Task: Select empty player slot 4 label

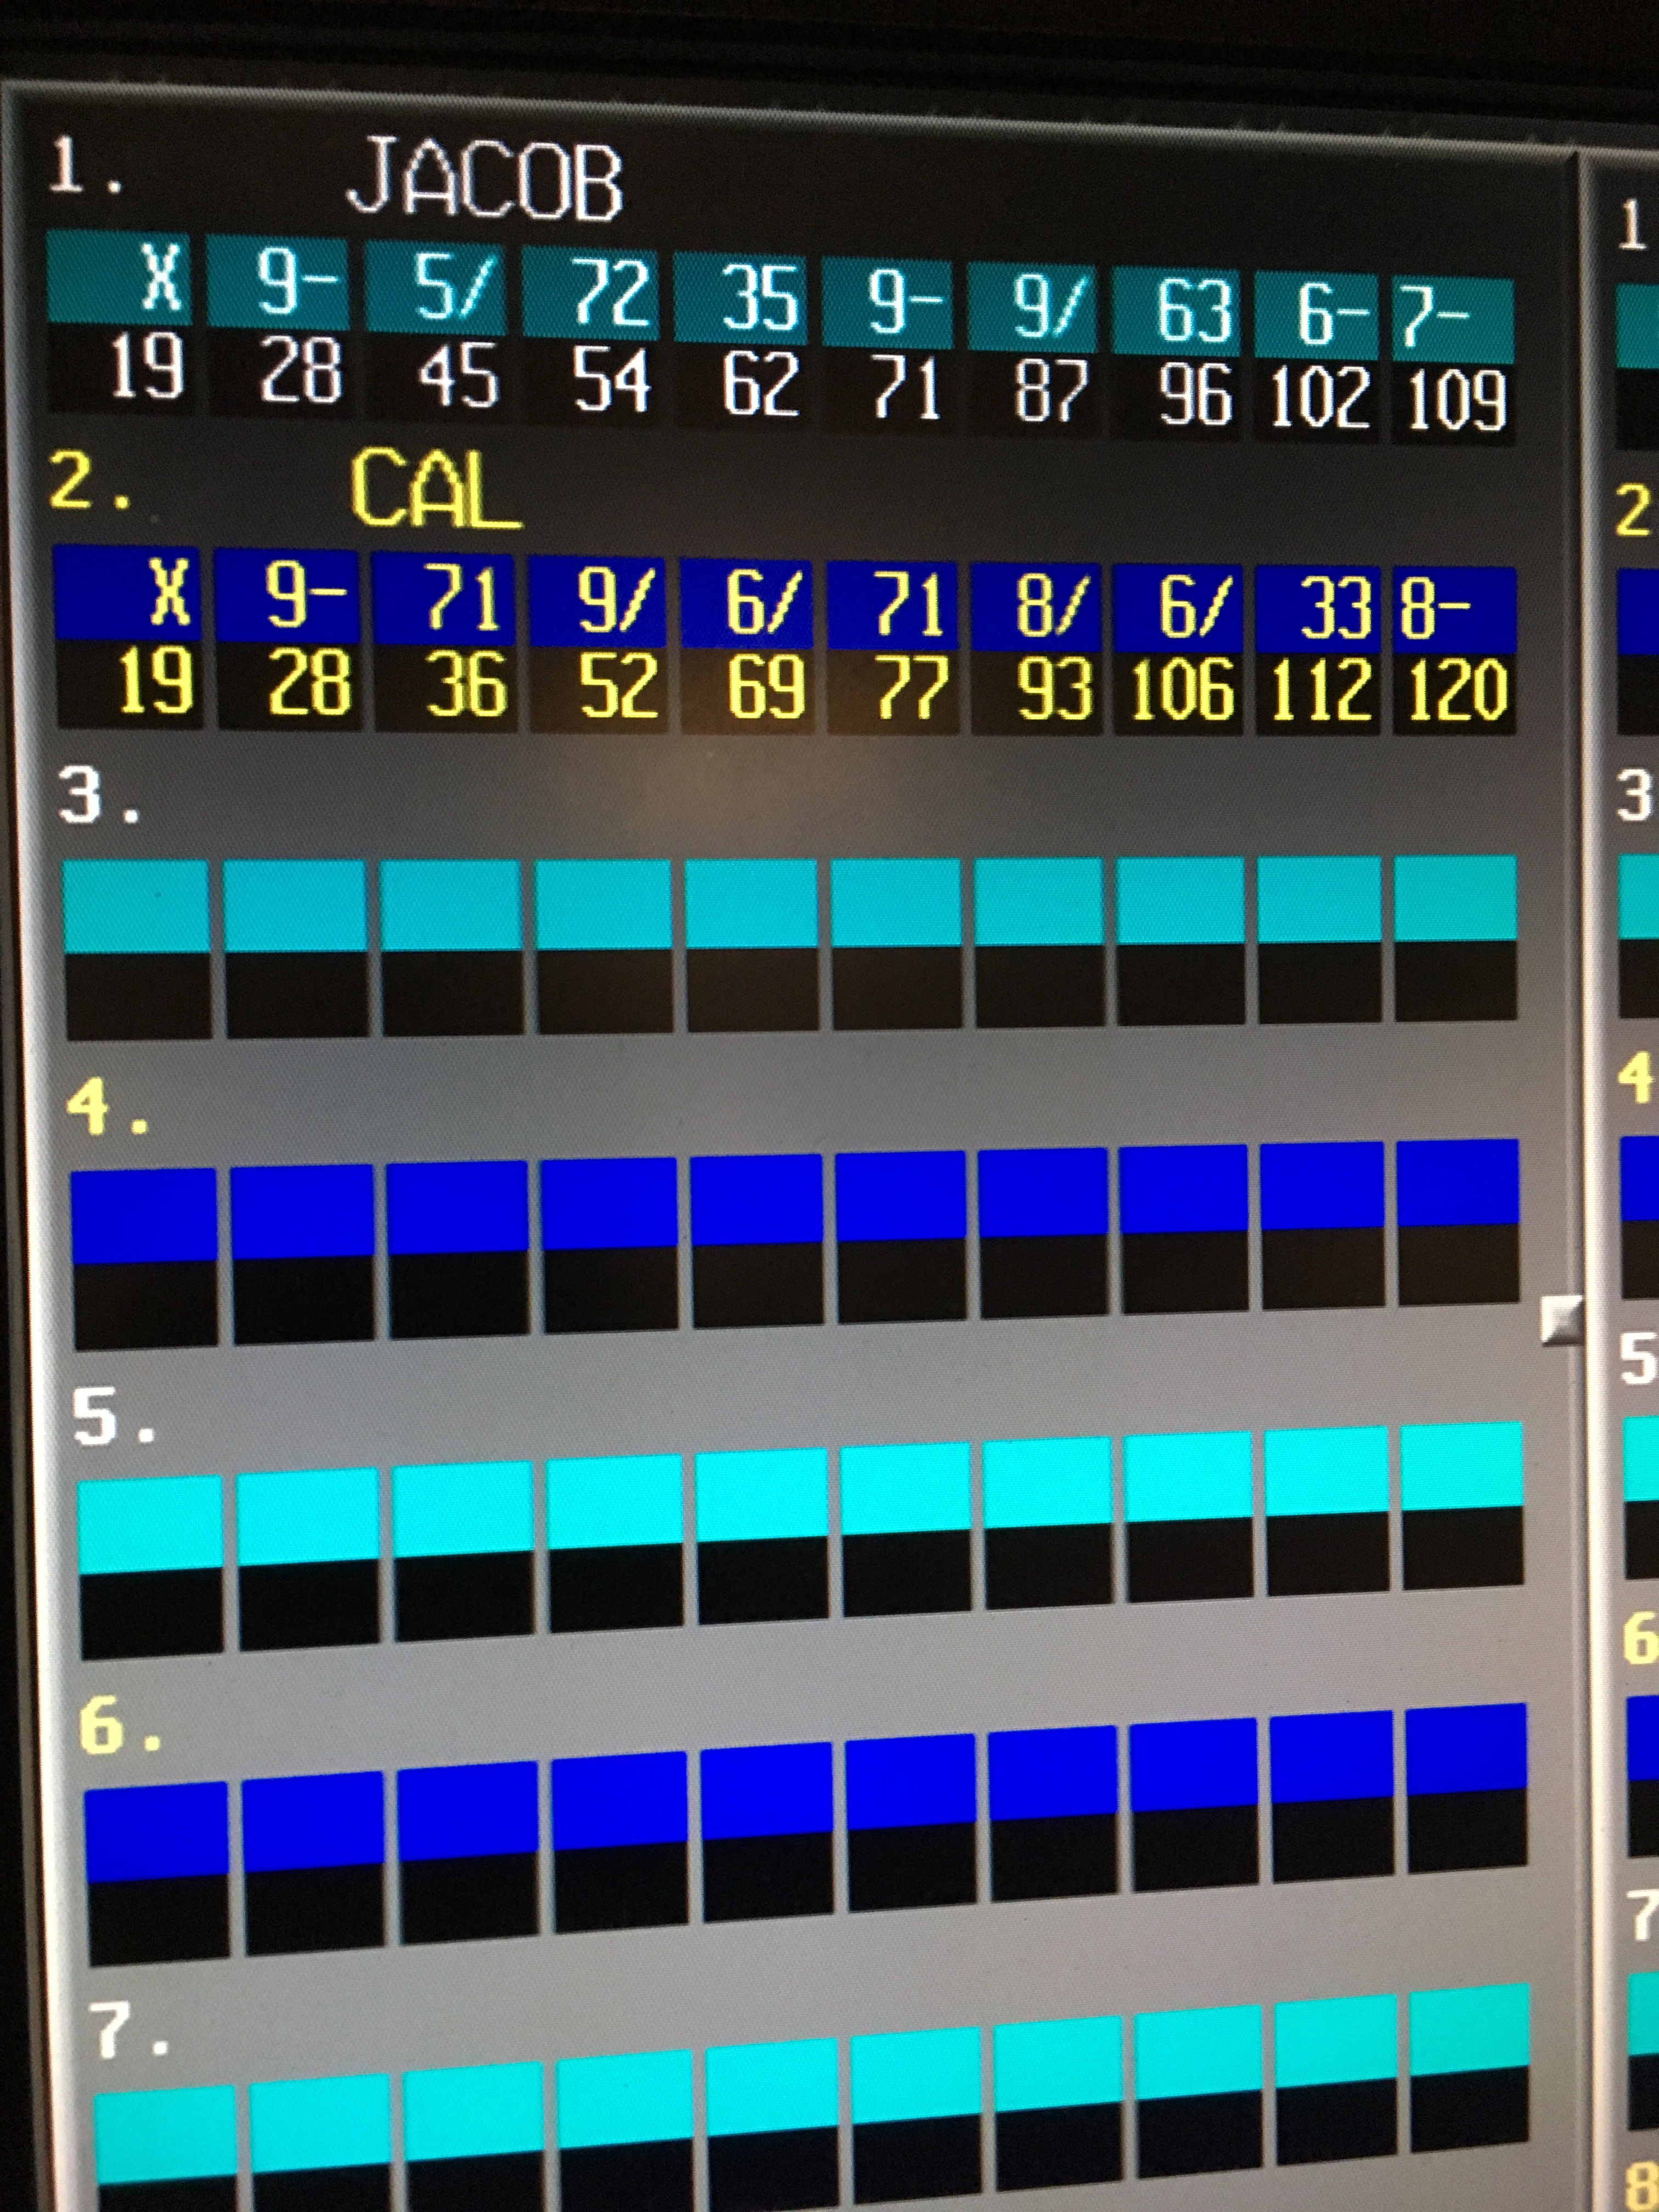Action: (x=106, y=1108)
